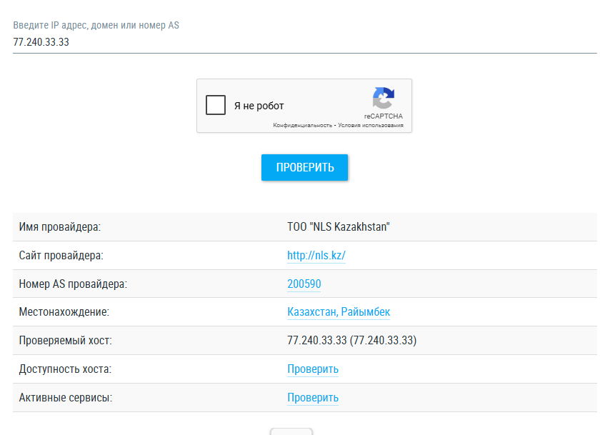Open the "Условия использования" reCAPTCHA link
This screenshot has width=610, height=435.
pos(370,125)
